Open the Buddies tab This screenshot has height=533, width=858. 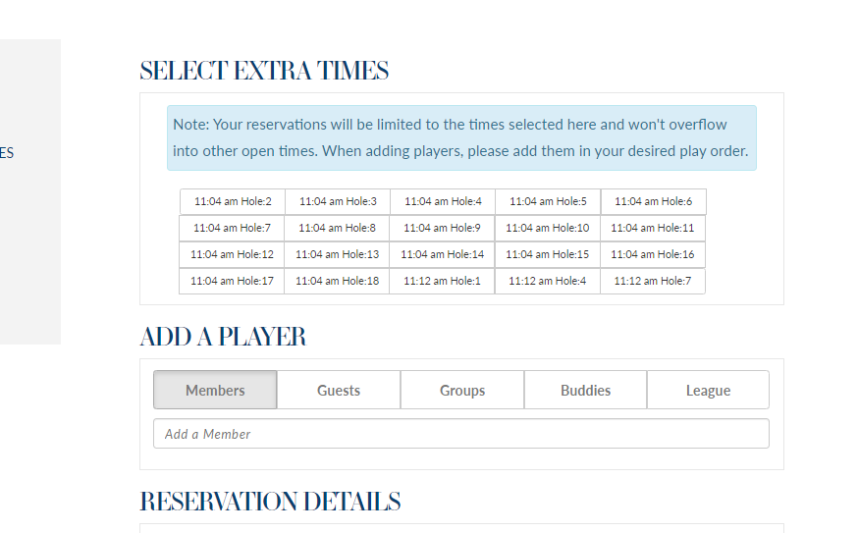tap(585, 390)
